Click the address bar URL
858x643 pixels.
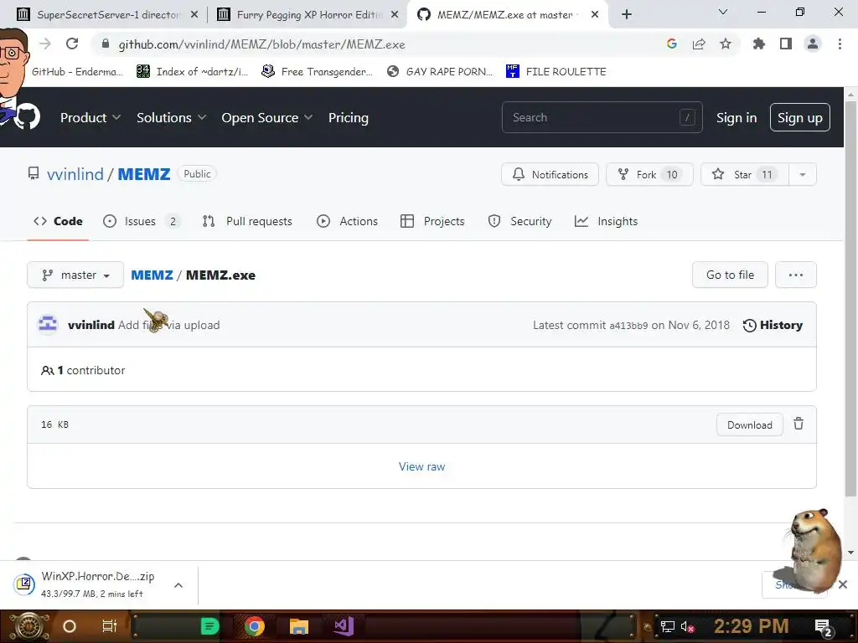pyautogui.click(x=261, y=44)
